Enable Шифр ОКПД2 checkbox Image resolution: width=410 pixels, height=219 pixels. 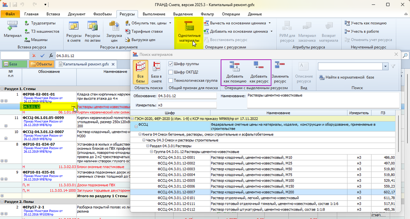coord(171,72)
